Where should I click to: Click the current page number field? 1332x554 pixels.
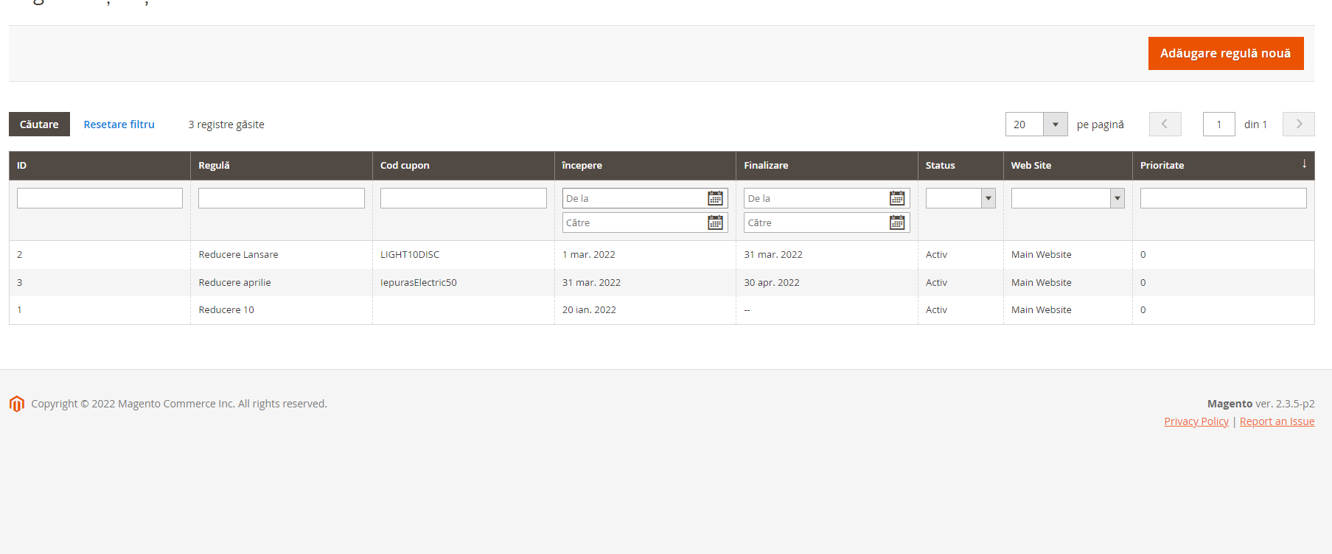pyautogui.click(x=1219, y=124)
